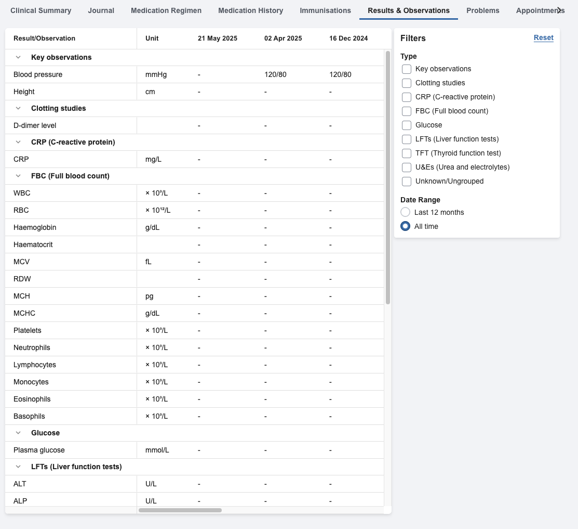578x529 pixels.
Task: Switch to the Medication Regimen tab
Action: pyautogui.click(x=166, y=10)
